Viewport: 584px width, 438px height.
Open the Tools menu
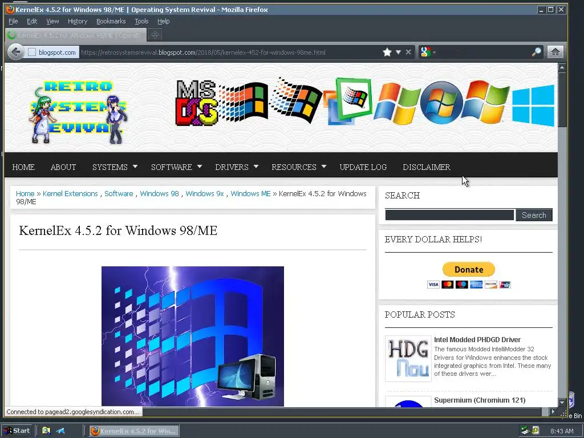tap(141, 21)
